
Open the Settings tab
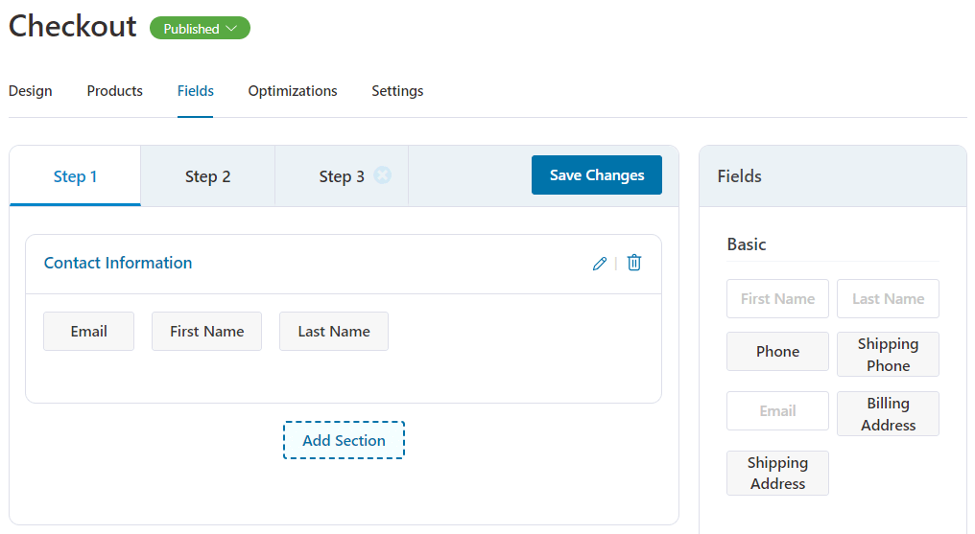pyautogui.click(x=397, y=91)
